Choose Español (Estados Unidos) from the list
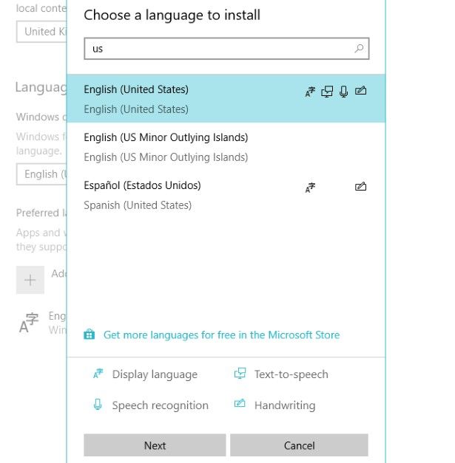This screenshot has height=463, width=455. 185,195
